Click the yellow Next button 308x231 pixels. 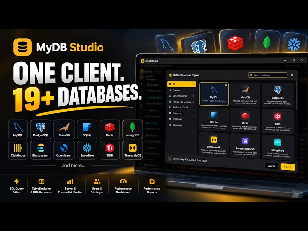tap(288, 167)
